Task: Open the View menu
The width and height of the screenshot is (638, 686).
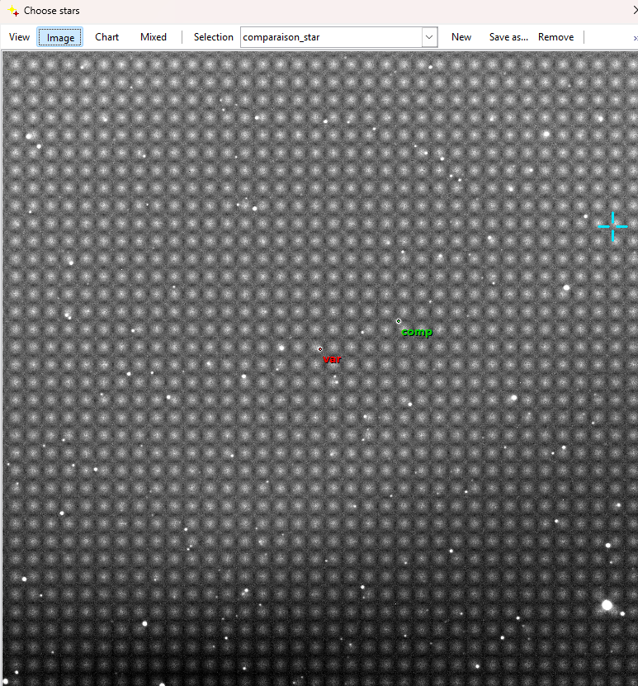Action: [x=19, y=37]
